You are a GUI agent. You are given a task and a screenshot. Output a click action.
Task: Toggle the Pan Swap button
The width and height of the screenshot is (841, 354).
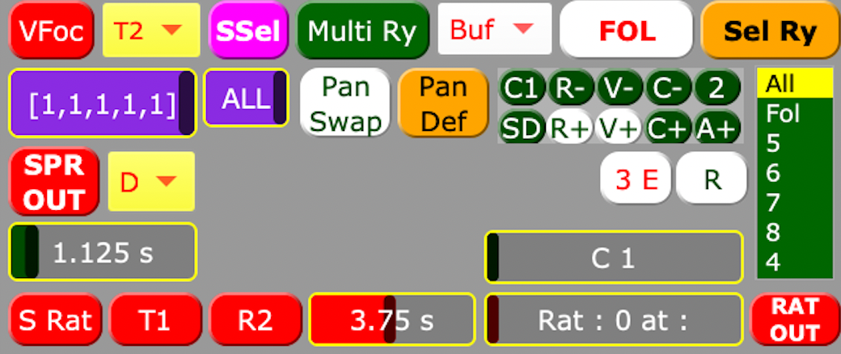pyautogui.click(x=344, y=103)
